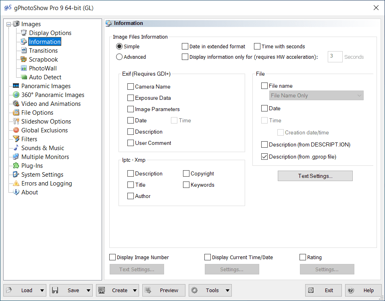Select Slideshow Options in the tree

[x=46, y=122]
